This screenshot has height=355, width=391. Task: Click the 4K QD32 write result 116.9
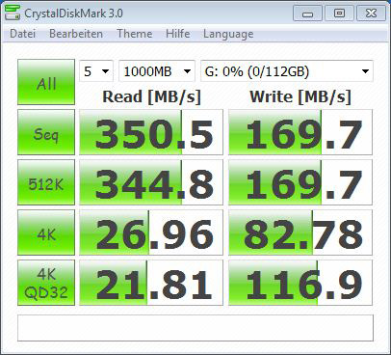300,283
